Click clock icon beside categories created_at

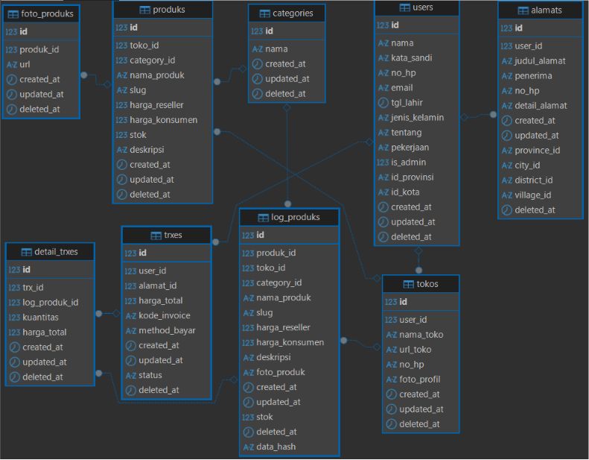point(258,64)
